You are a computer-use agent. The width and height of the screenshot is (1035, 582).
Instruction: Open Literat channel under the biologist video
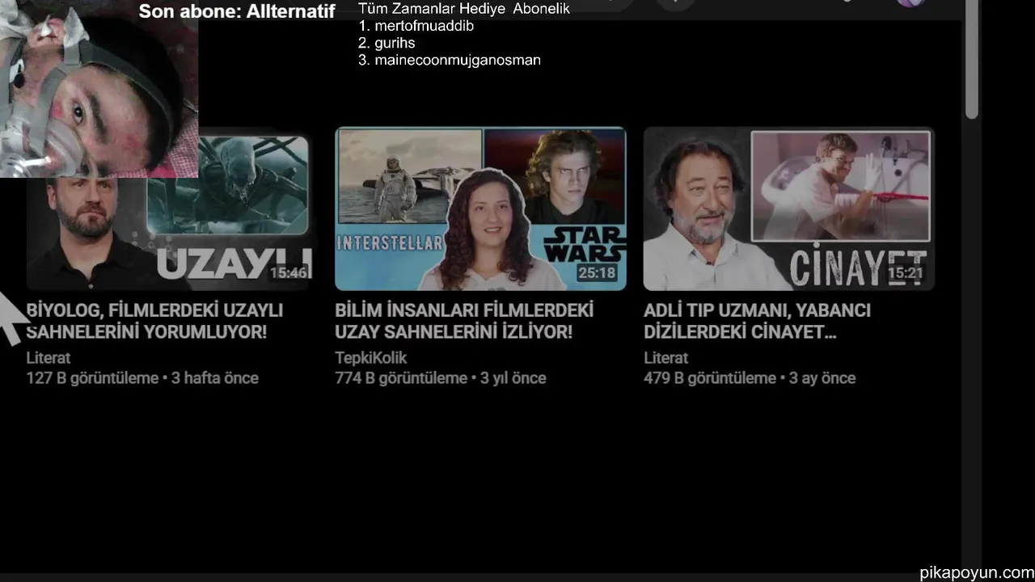tap(49, 357)
